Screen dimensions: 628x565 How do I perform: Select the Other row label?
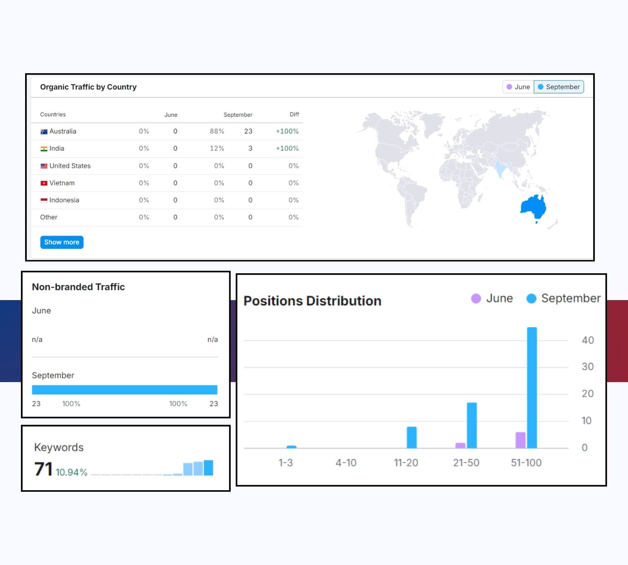[49, 217]
